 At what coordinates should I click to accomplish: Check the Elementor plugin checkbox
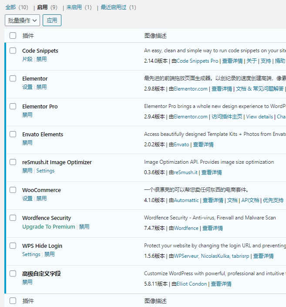(13, 78)
